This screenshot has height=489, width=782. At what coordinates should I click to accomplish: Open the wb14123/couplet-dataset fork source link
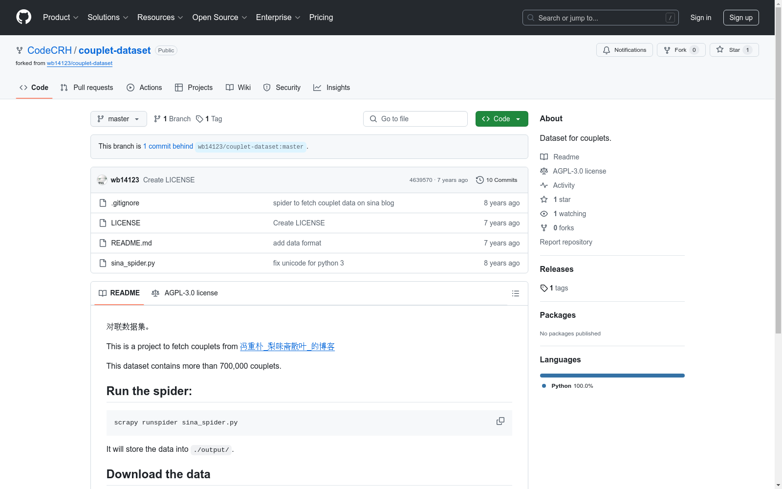[x=80, y=63]
